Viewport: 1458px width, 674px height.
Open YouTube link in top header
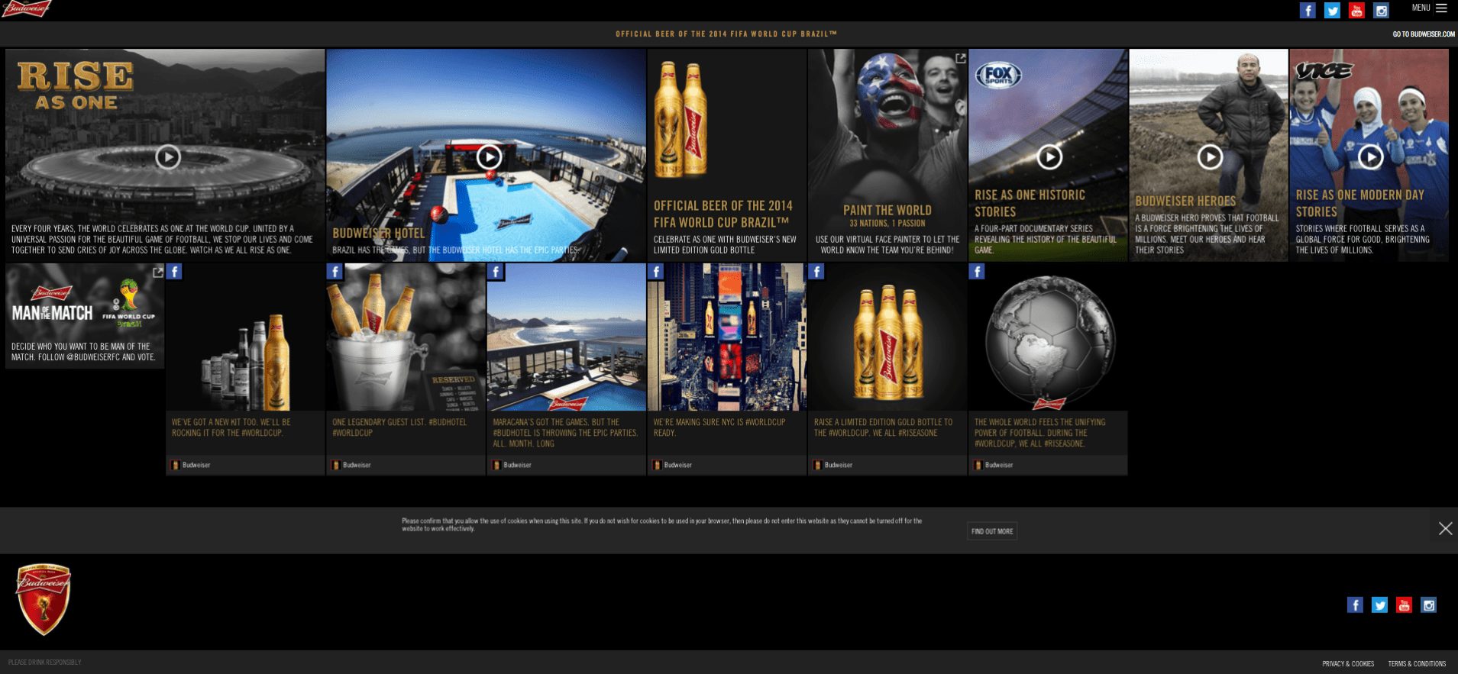pyautogui.click(x=1356, y=11)
